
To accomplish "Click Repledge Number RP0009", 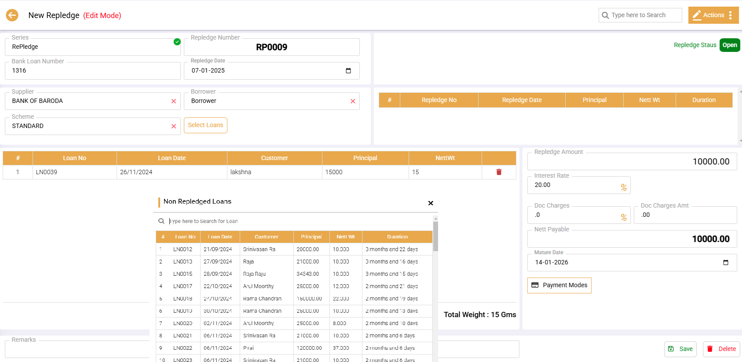I will [272, 47].
